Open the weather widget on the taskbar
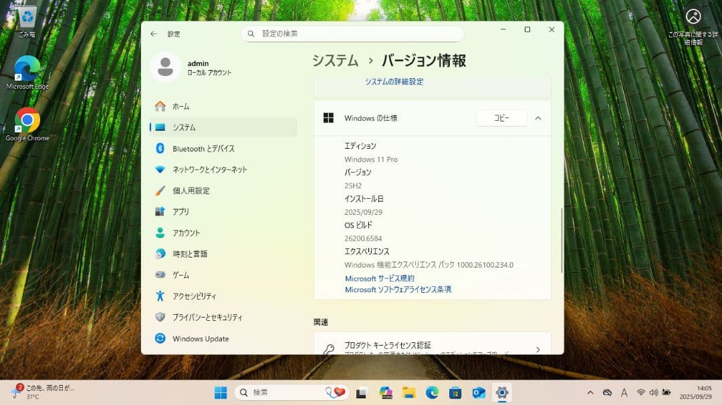The image size is (722, 405). point(42,392)
